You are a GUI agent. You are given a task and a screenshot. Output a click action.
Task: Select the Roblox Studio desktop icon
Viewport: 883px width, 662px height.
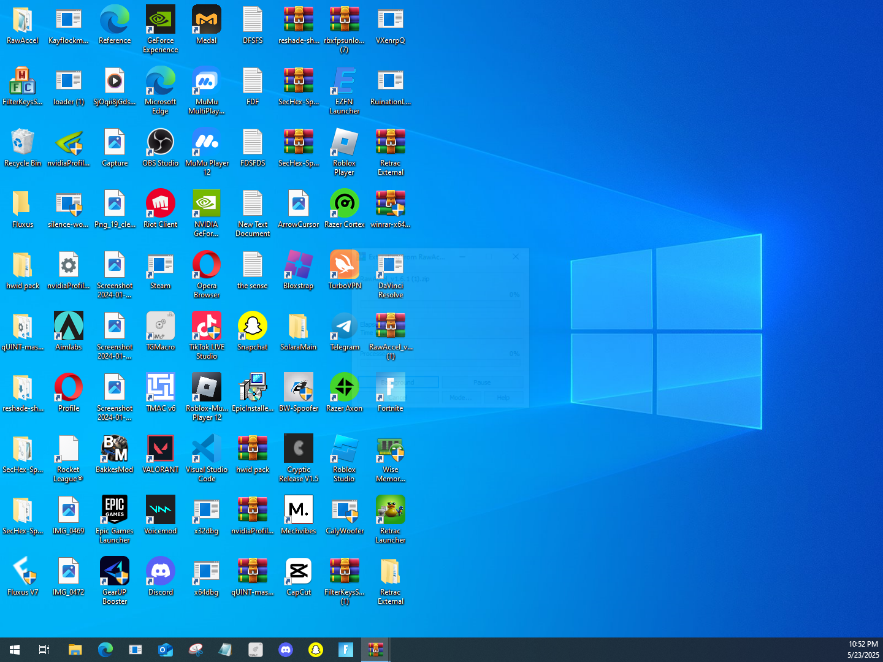tap(345, 449)
